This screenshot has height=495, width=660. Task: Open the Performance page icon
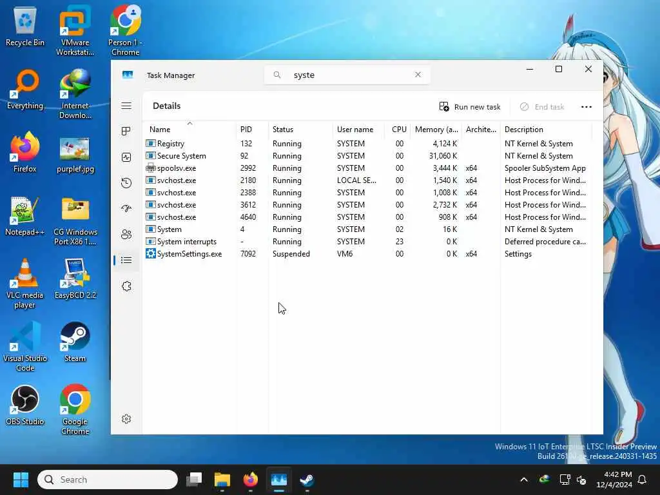point(126,157)
